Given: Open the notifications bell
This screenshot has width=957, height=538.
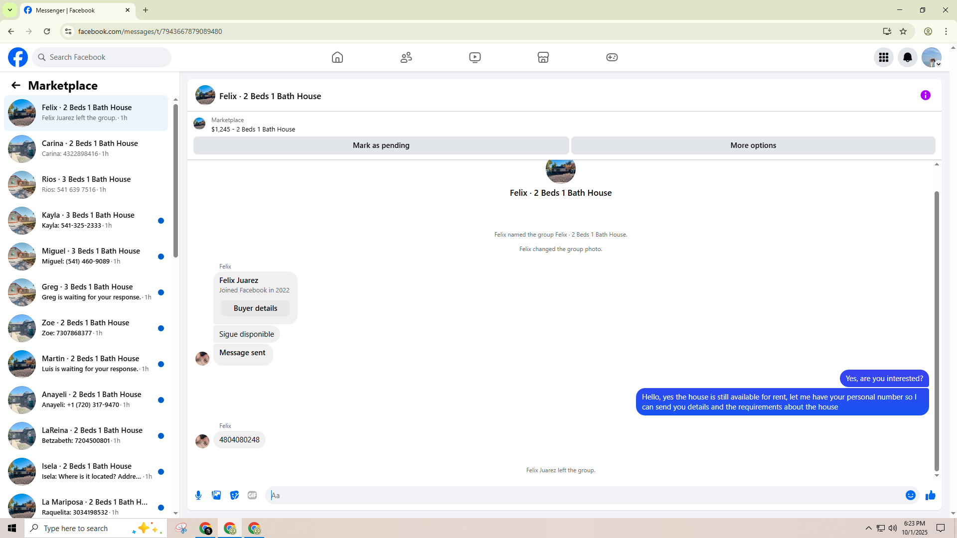Looking at the screenshot, I should pyautogui.click(x=908, y=57).
